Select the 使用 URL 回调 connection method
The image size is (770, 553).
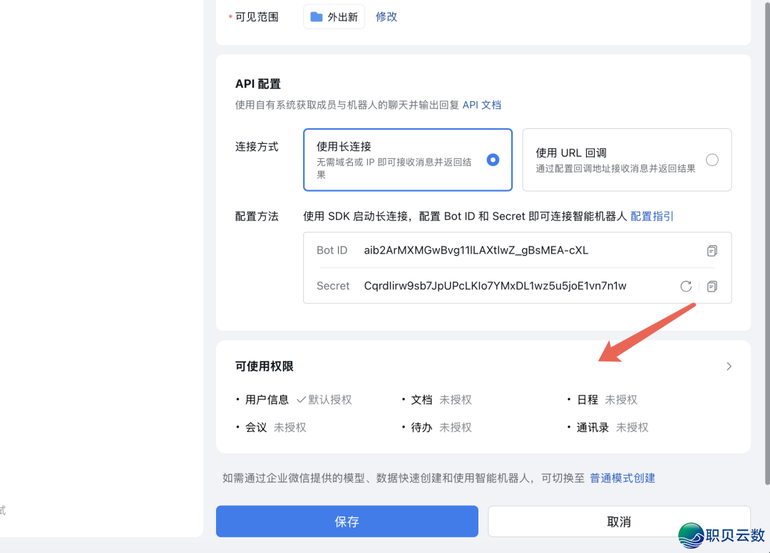tap(627, 160)
